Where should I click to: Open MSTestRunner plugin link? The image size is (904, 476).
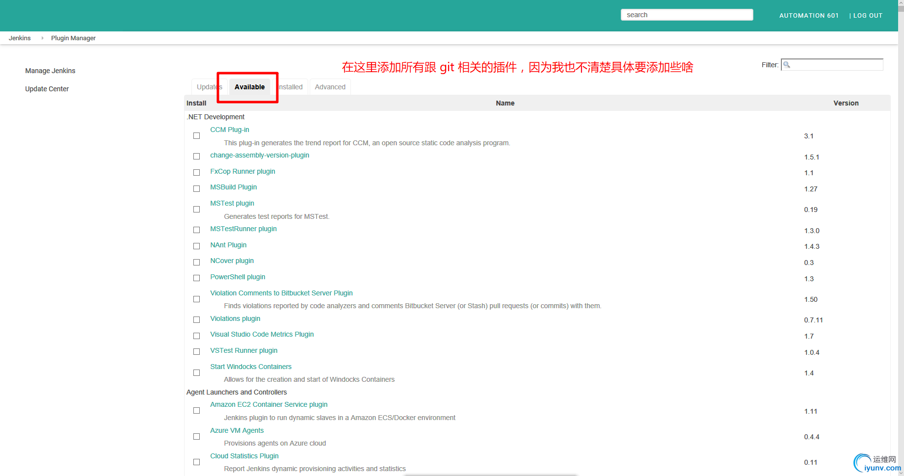tap(243, 229)
